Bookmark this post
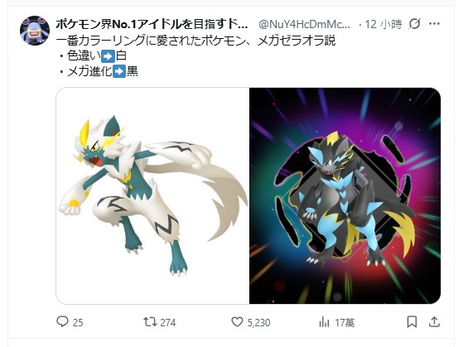463x347 pixels. click(x=412, y=321)
